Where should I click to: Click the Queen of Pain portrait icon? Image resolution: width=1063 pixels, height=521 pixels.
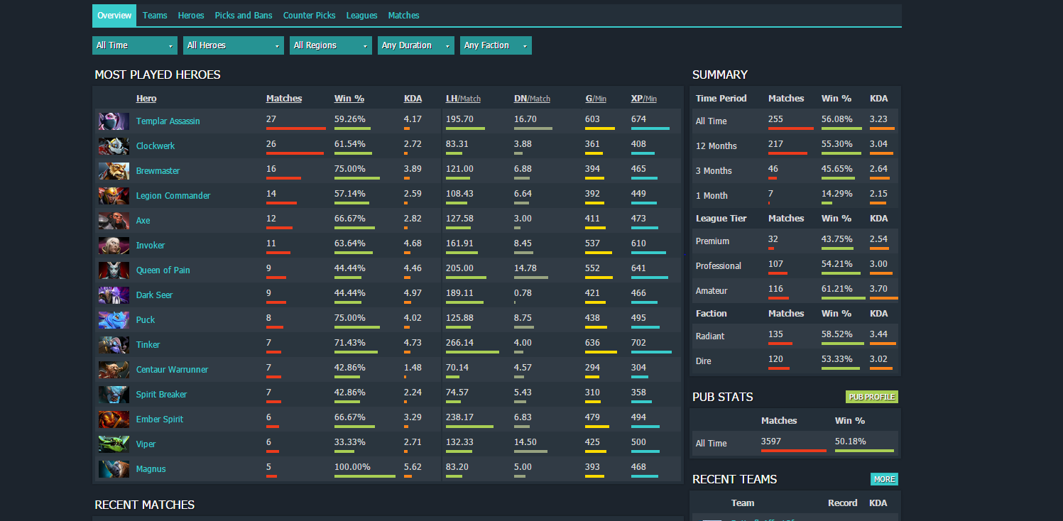[x=114, y=270]
